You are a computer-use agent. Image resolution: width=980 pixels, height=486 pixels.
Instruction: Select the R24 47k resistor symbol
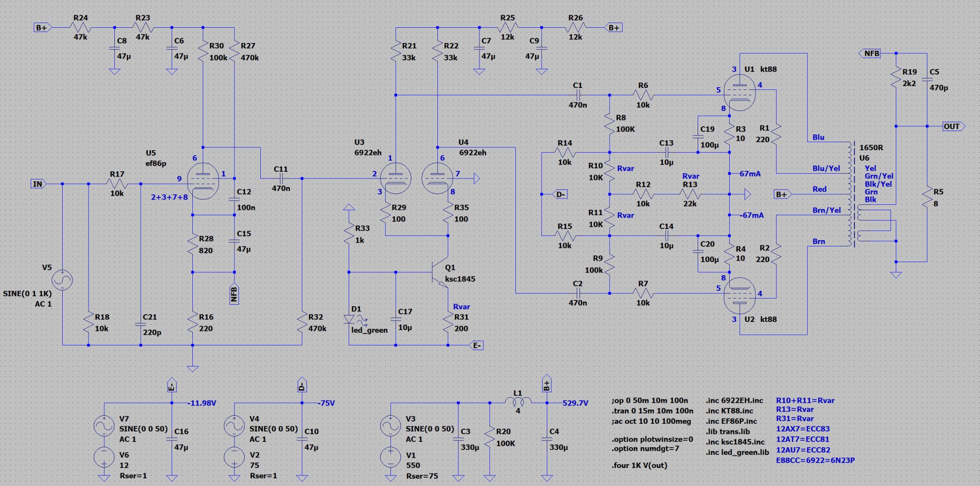click(79, 28)
